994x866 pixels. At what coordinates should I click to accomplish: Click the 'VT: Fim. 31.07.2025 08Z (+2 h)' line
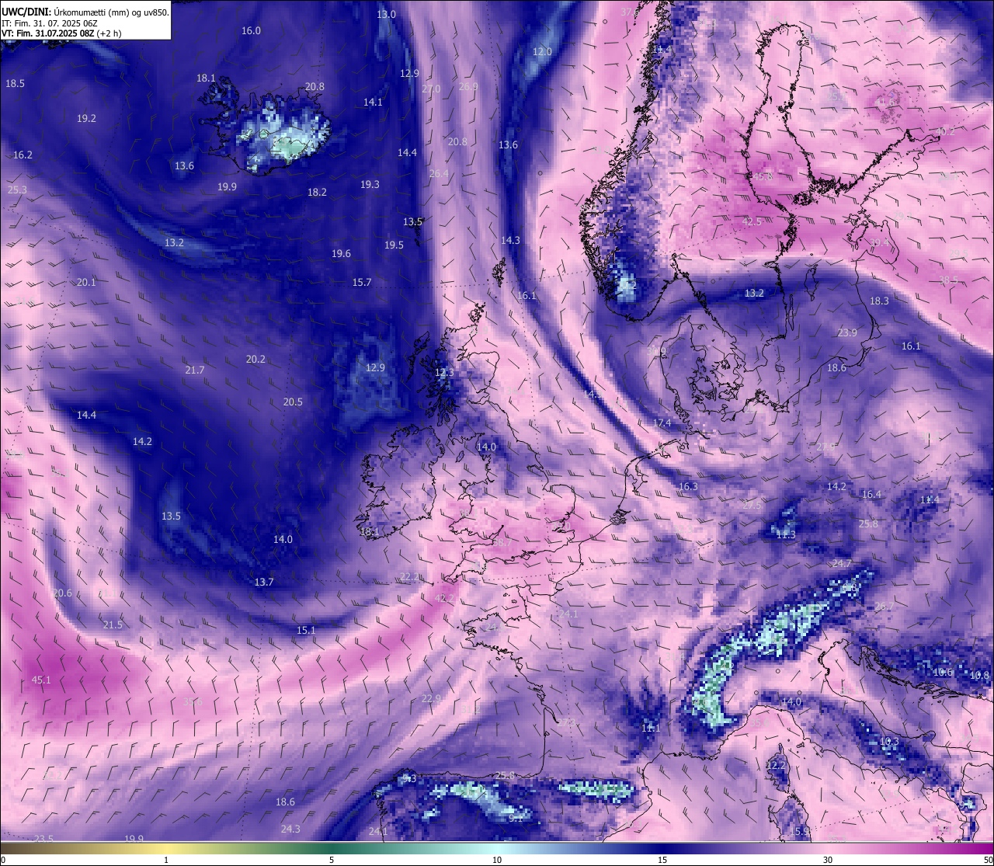(61, 33)
